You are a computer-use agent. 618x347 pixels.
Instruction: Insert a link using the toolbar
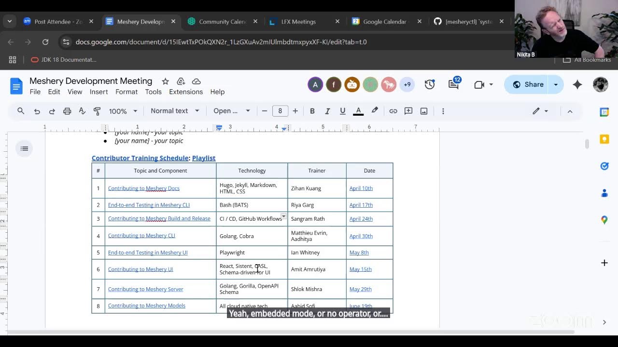(x=393, y=111)
